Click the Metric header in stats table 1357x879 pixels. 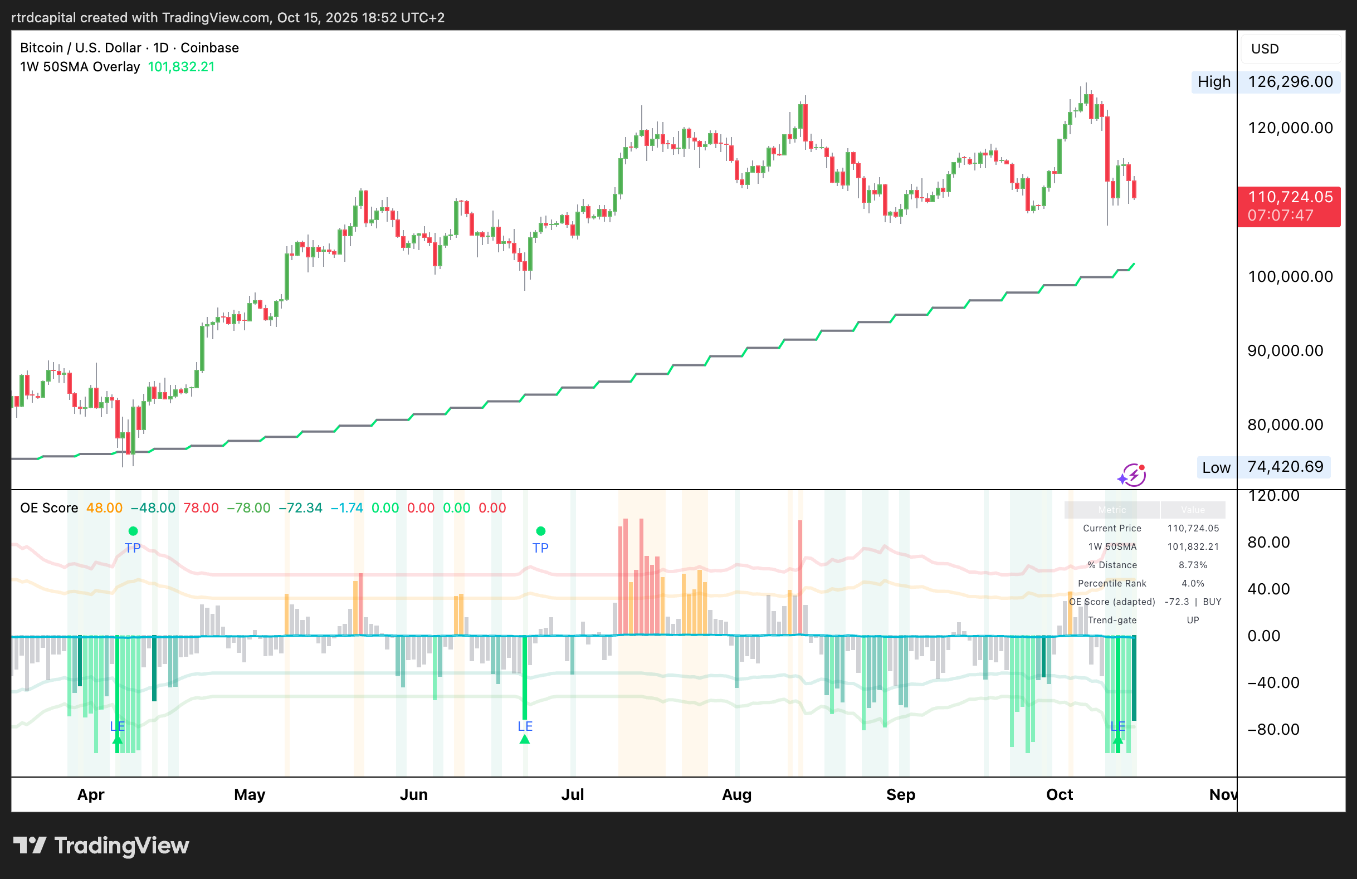(1112, 510)
